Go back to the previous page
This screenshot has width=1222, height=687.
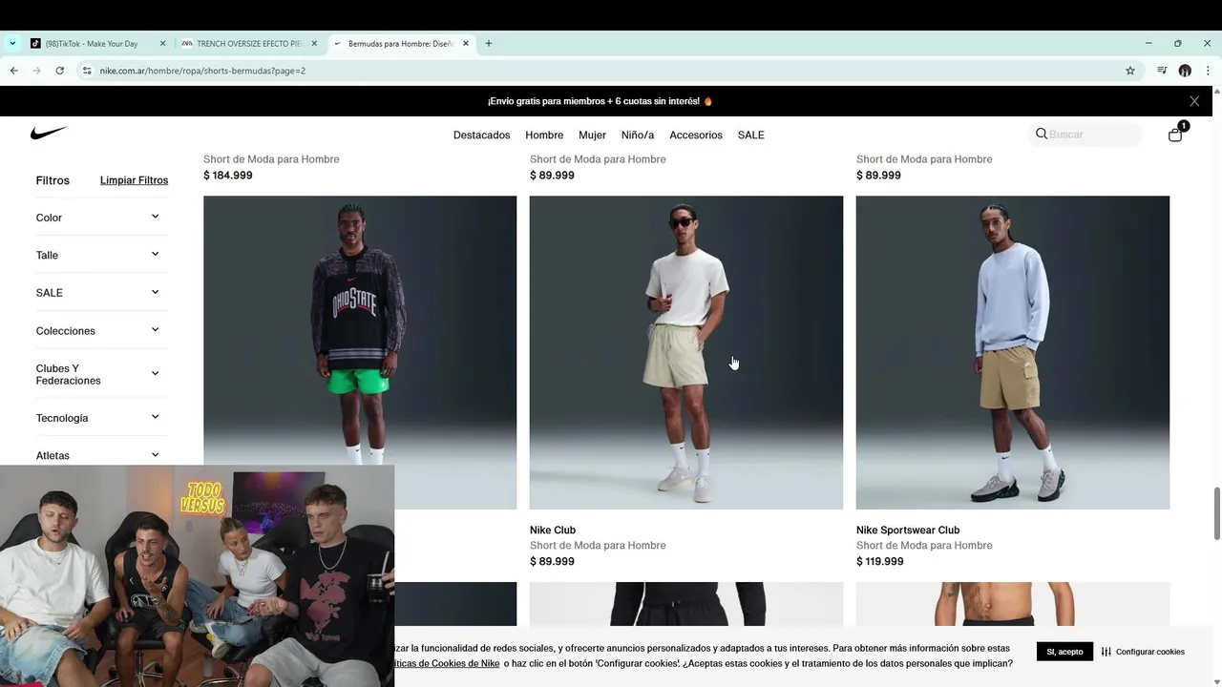pos(13,71)
